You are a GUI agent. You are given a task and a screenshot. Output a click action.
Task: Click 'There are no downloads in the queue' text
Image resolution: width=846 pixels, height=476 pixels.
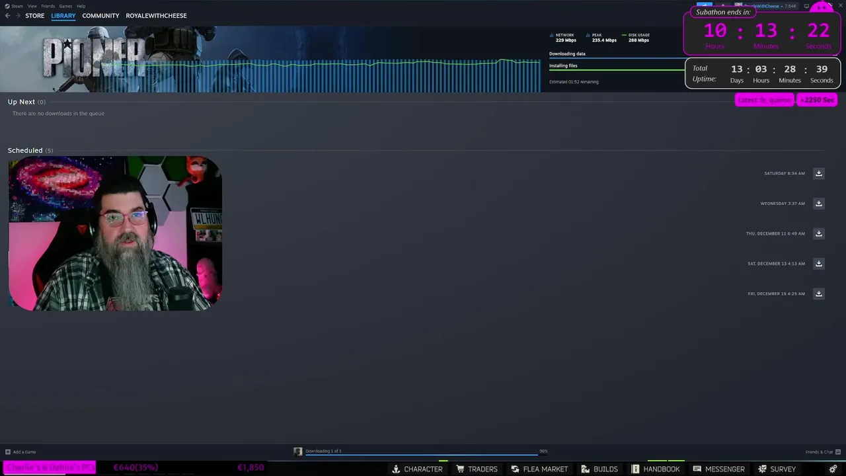point(58,114)
